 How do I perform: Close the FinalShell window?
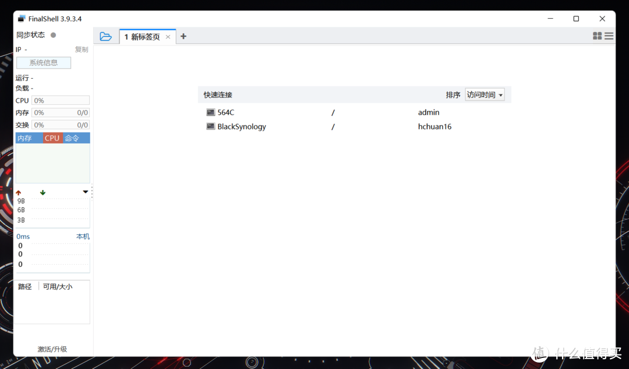point(602,19)
